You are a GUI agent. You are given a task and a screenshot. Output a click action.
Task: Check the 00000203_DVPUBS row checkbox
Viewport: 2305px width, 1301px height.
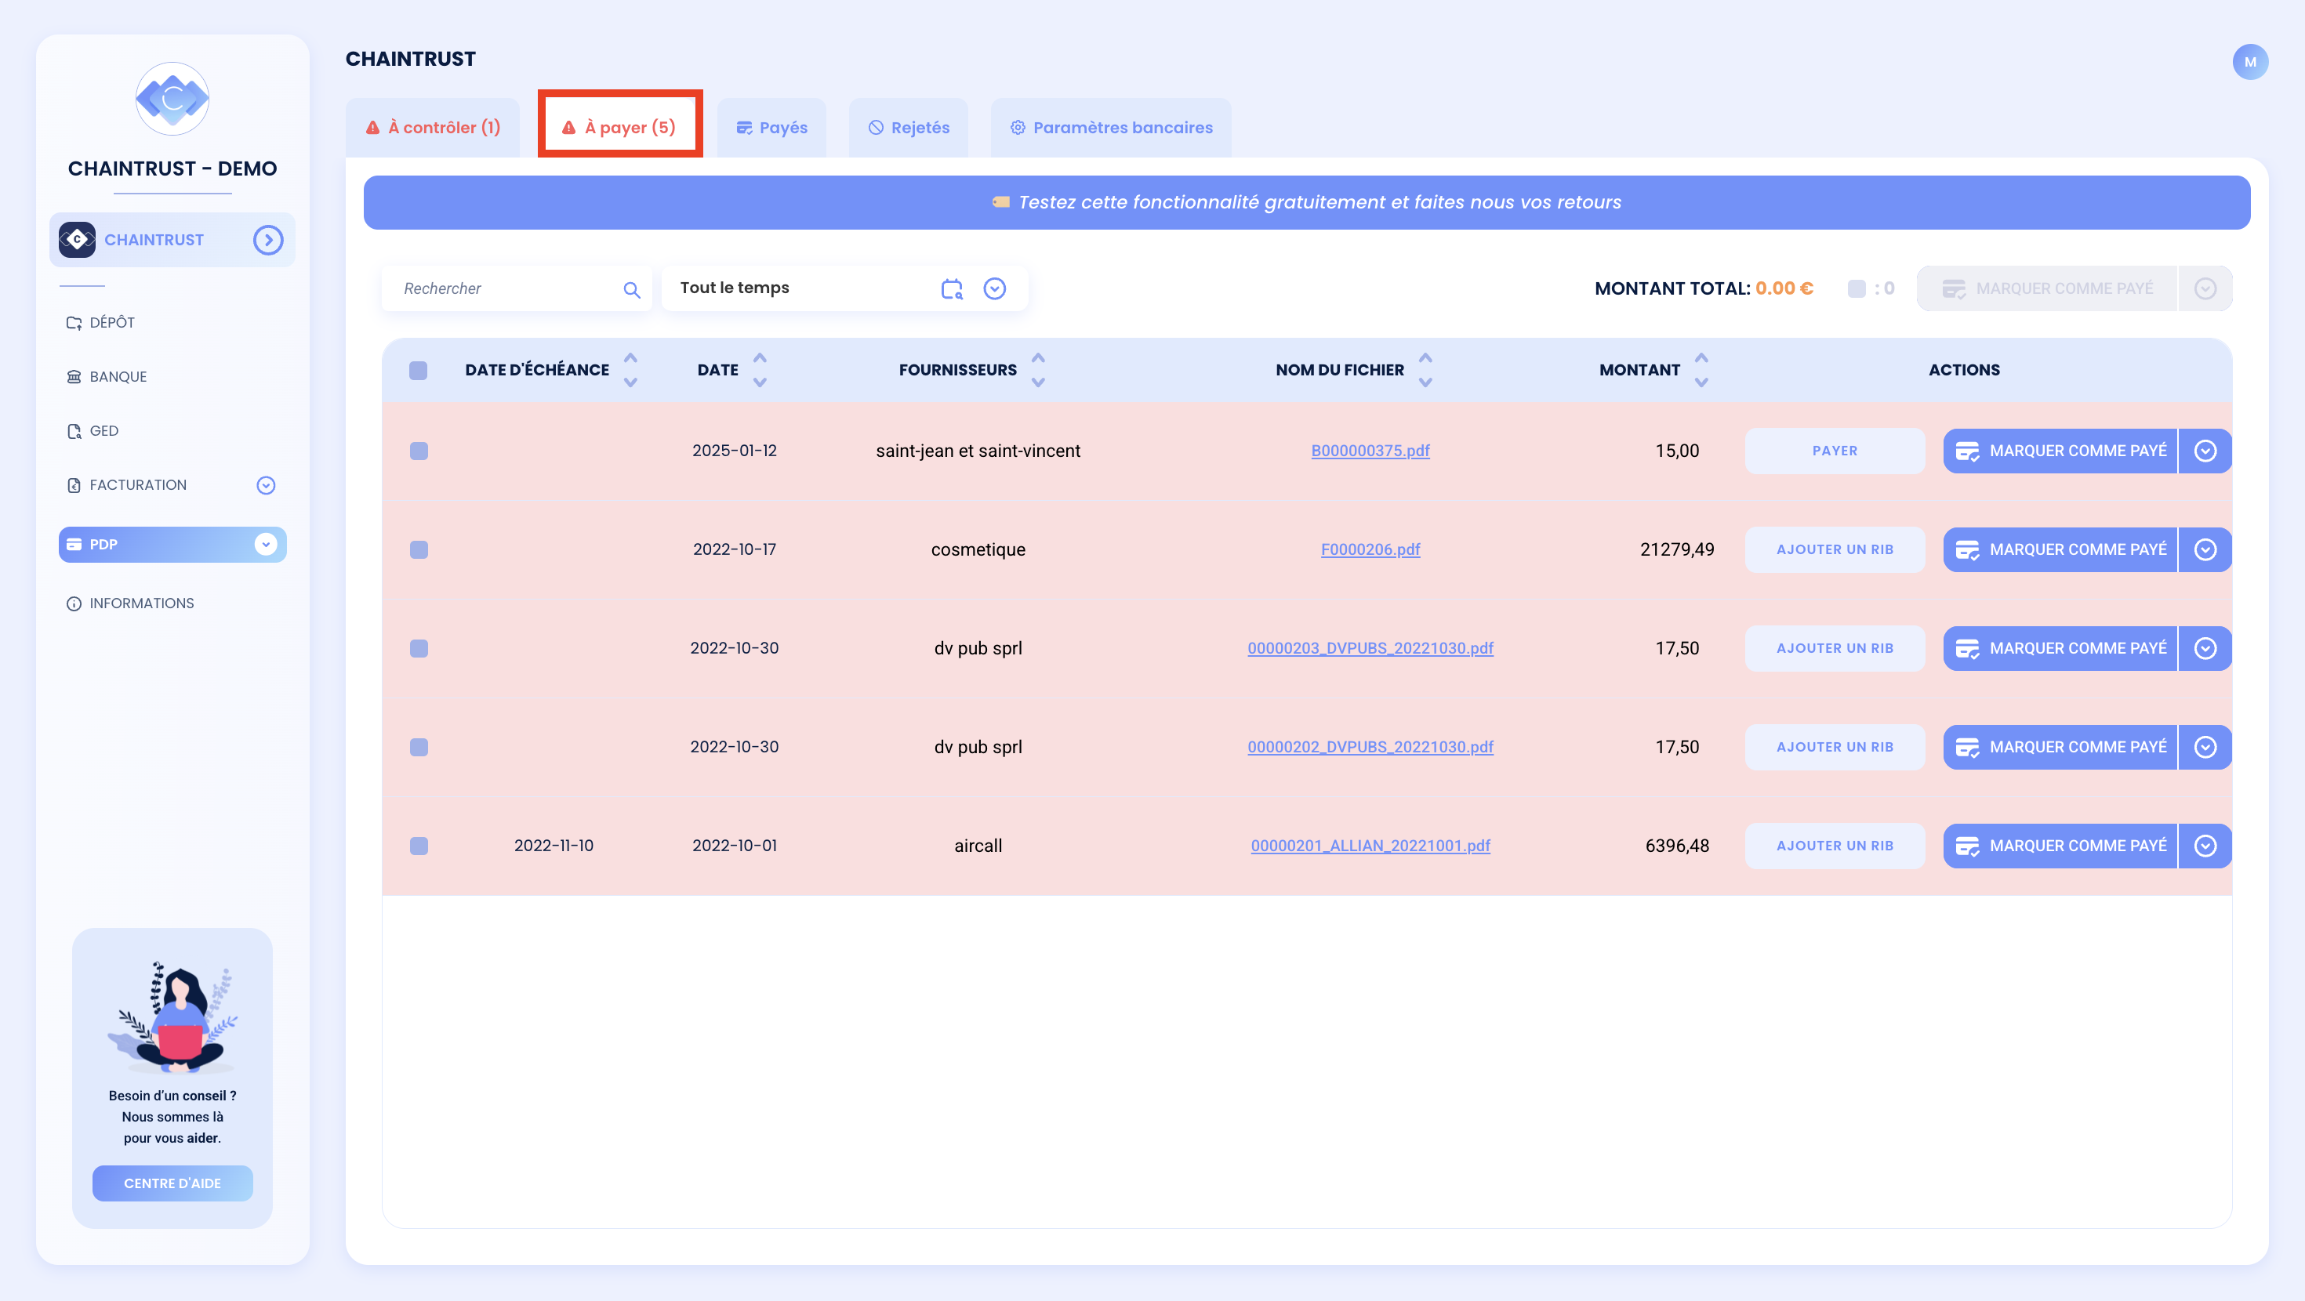pos(419,648)
